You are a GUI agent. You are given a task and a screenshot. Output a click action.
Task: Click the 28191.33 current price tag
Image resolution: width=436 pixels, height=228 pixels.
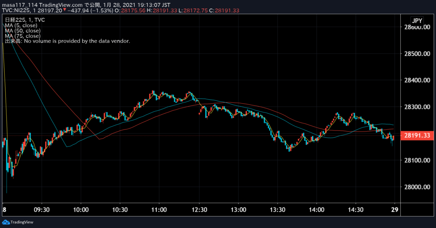pos(417,135)
